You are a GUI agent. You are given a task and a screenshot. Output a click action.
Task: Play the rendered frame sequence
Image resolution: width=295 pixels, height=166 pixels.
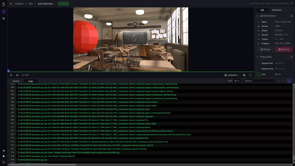pyautogui.click(x=11, y=75)
